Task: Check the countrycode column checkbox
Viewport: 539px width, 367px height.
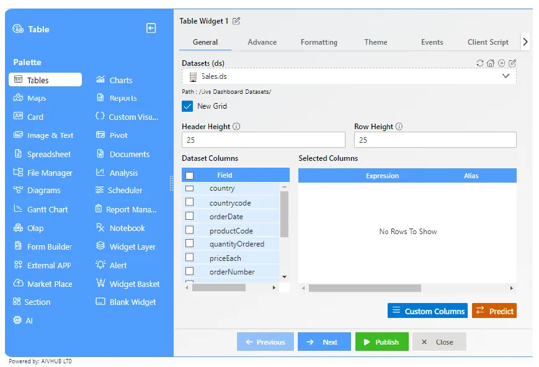Action: point(189,202)
